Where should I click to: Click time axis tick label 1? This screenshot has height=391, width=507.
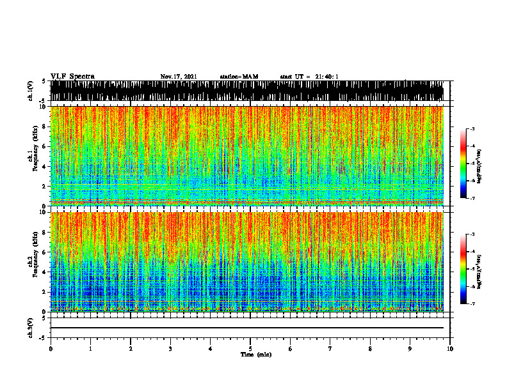point(90,349)
